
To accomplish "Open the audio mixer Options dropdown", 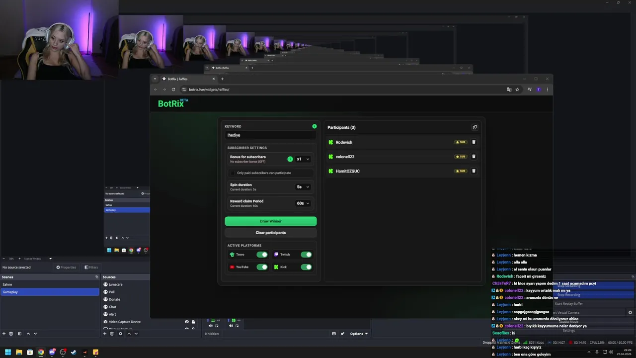I will pyautogui.click(x=359, y=334).
